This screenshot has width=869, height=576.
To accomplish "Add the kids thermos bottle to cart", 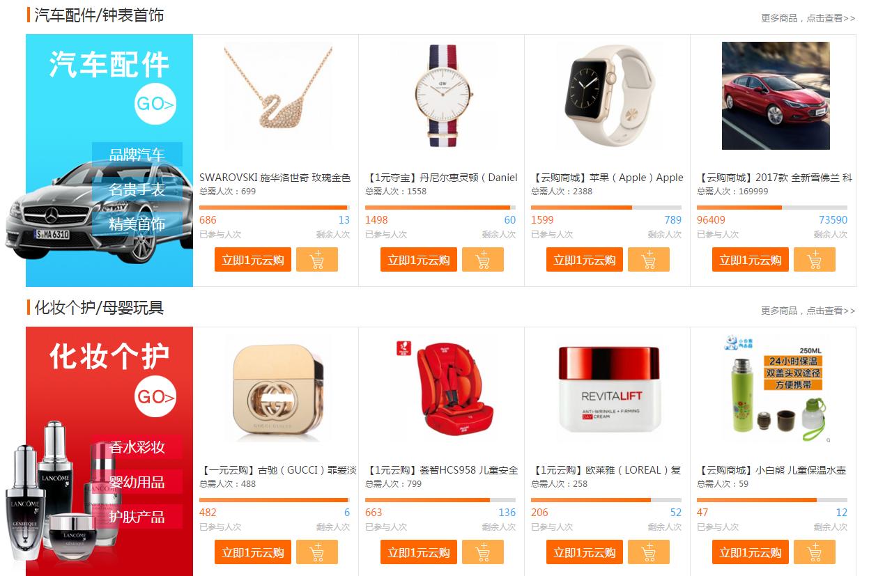I will click(x=815, y=552).
